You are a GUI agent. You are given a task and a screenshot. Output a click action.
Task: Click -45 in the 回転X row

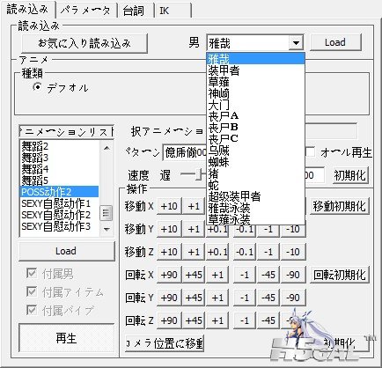point(268,275)
